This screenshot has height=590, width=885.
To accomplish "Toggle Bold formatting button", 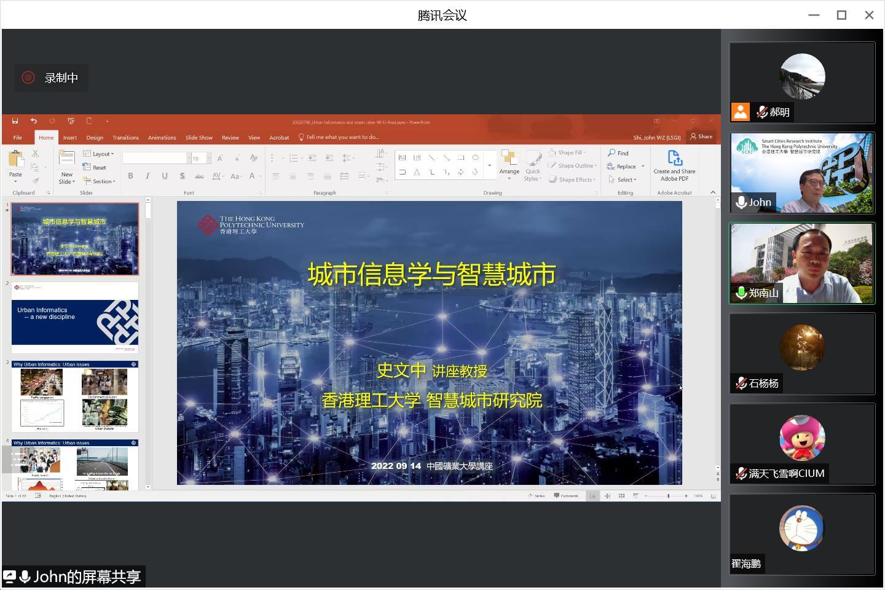I will click(x=130, y=176).
